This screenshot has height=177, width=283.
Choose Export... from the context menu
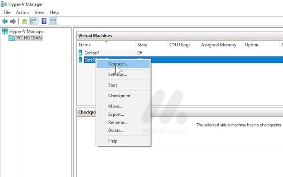point(116,114)
